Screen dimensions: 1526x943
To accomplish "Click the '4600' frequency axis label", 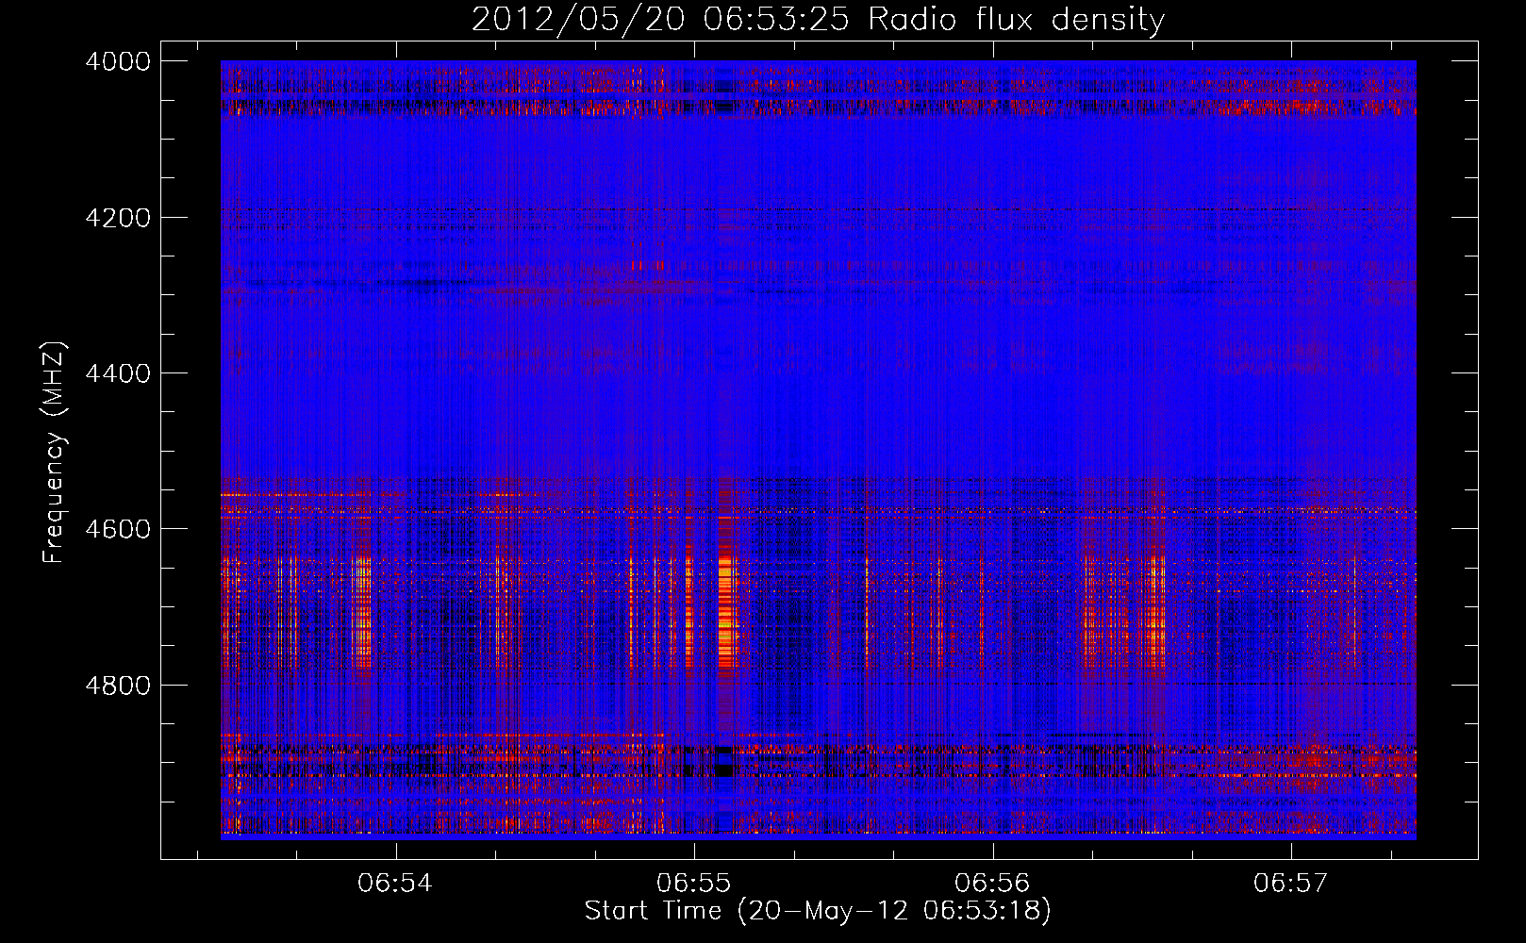I will pyautogui.click(x=118, y=529).
